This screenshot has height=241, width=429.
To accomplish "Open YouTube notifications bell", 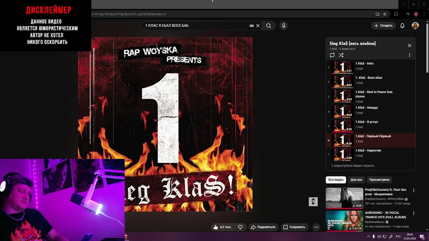I will (403, 26).
